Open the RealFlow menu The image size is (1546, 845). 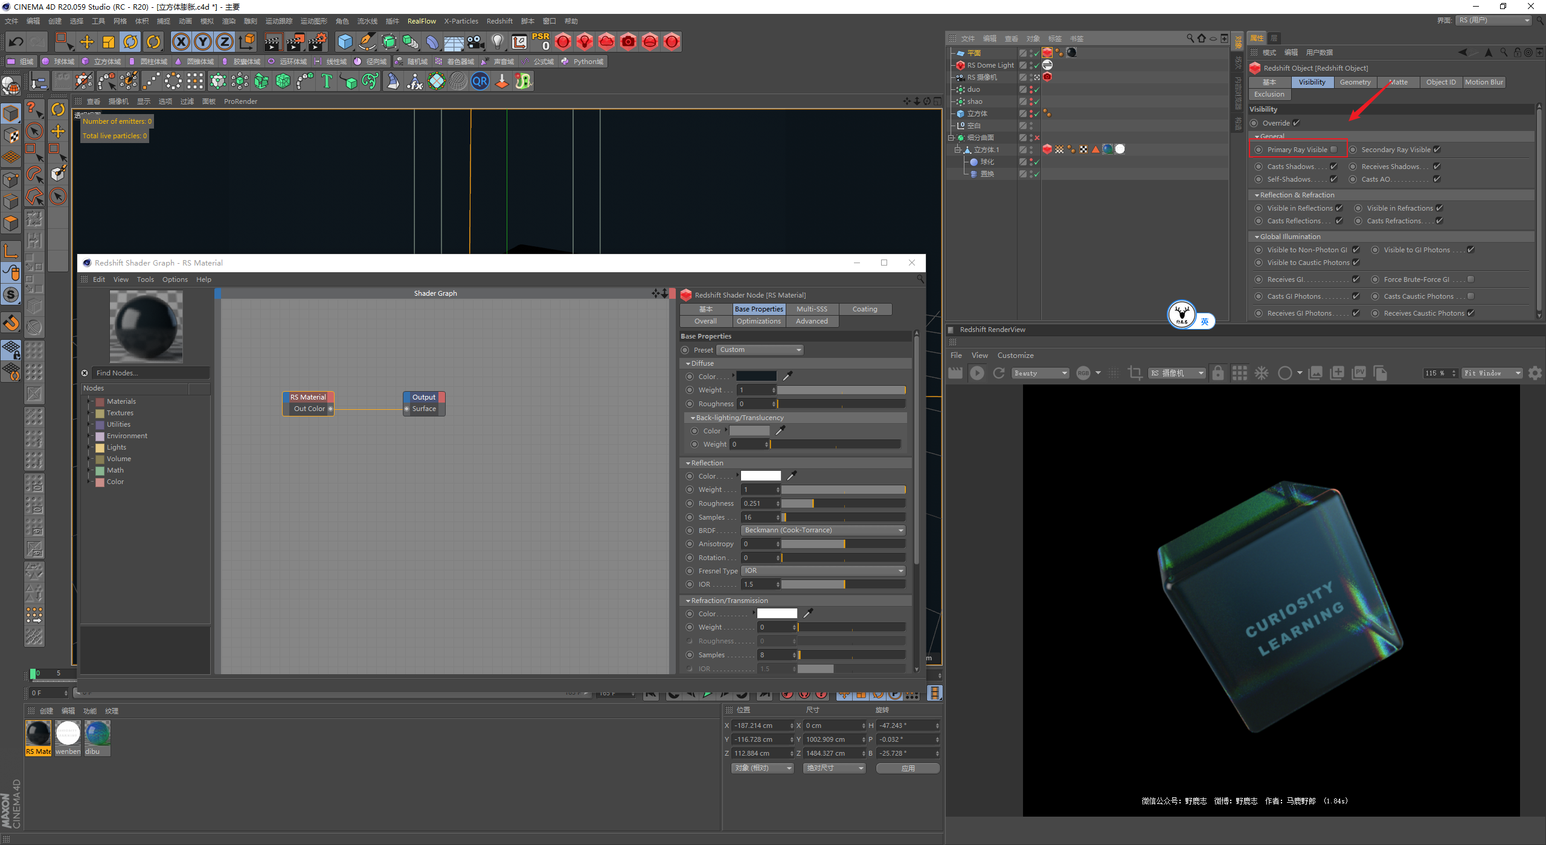click(422, 21)
